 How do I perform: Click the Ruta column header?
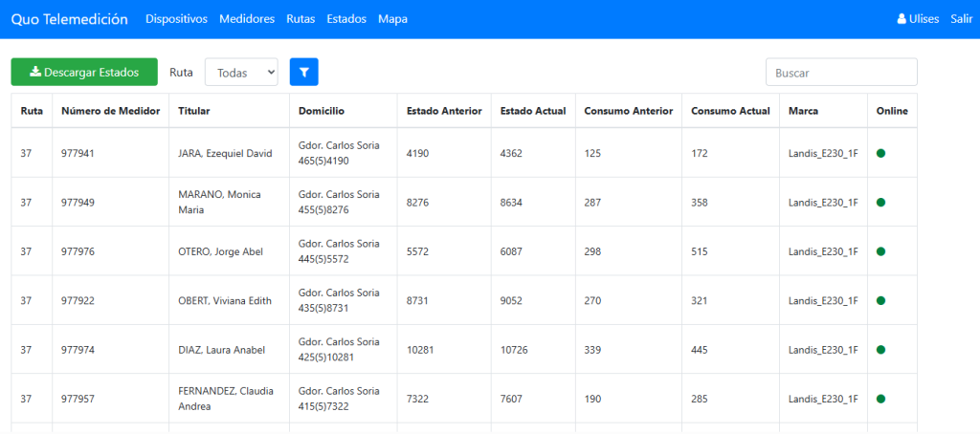32,111
